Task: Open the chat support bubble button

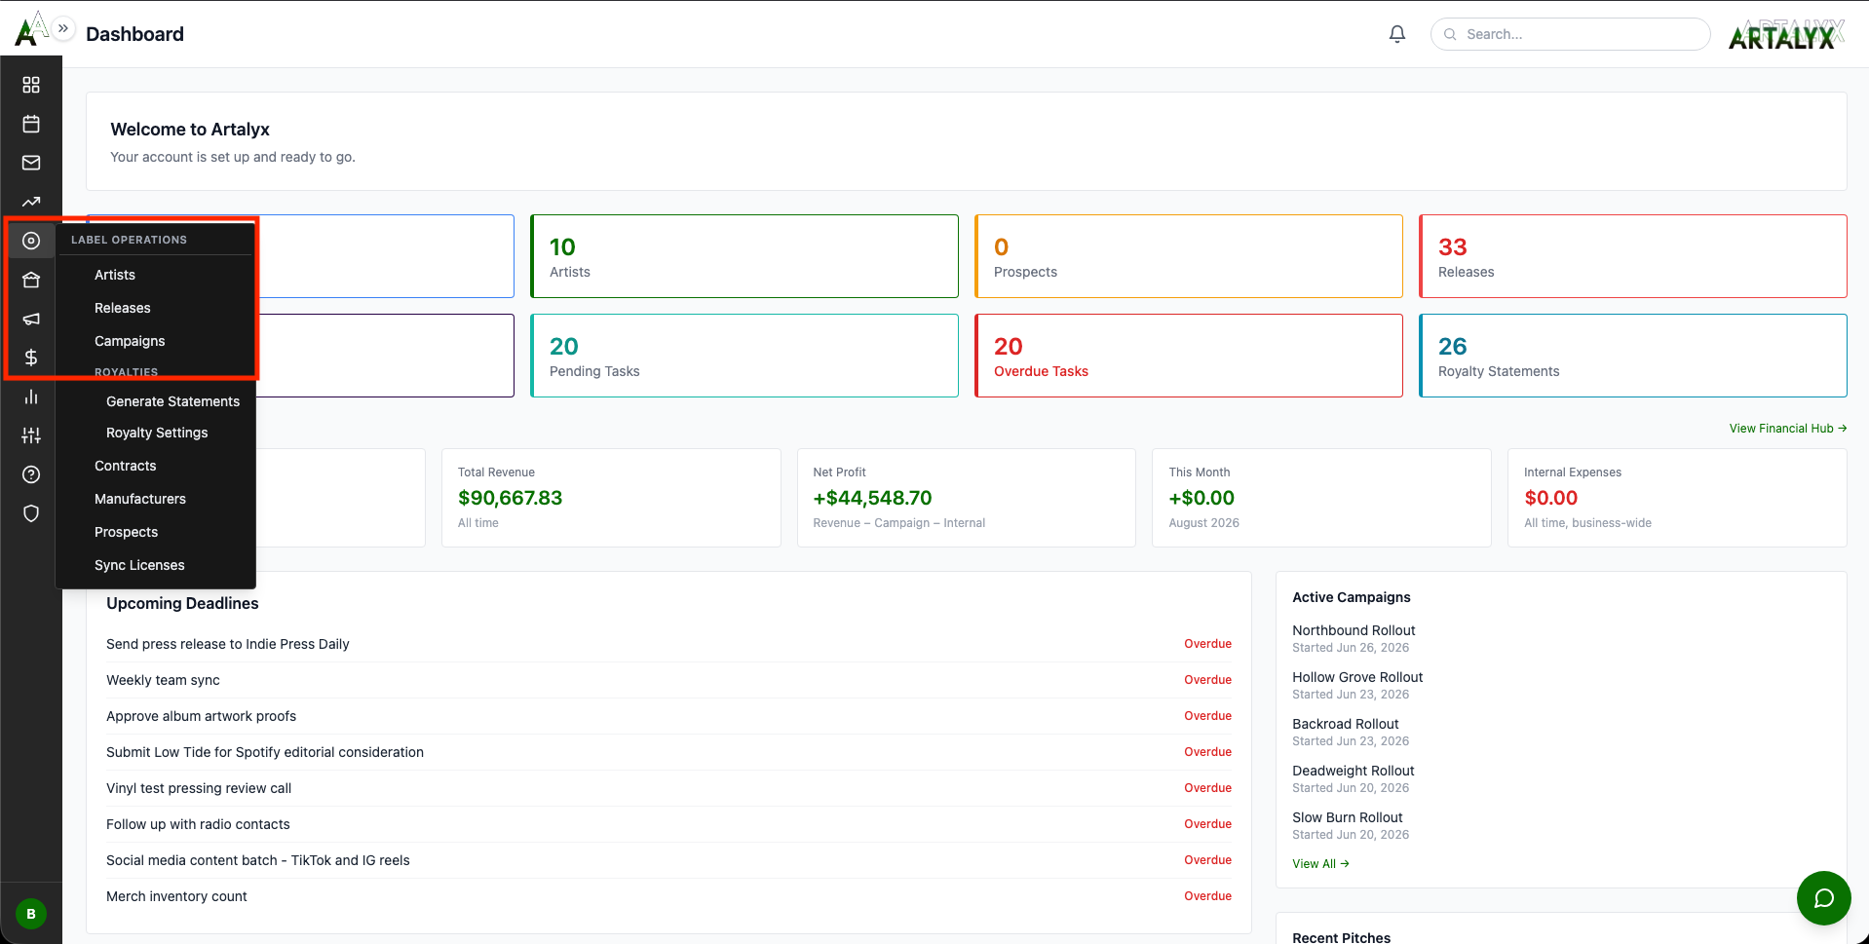Action: 1824,898
